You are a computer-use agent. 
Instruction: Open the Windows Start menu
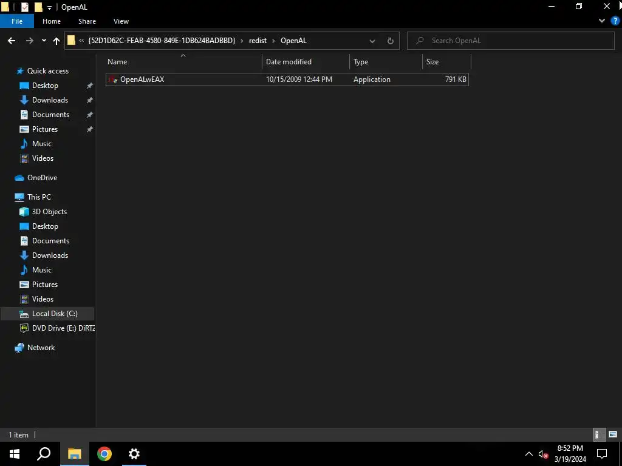[x=15, y=454]
